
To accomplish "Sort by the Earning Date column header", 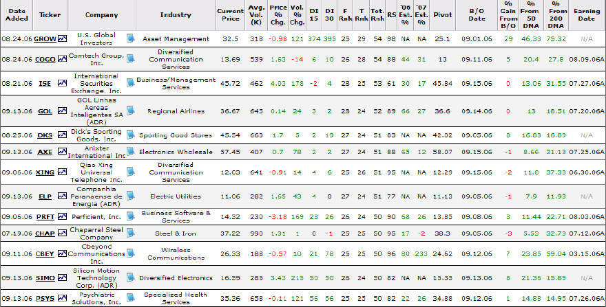I will (587, 15).
